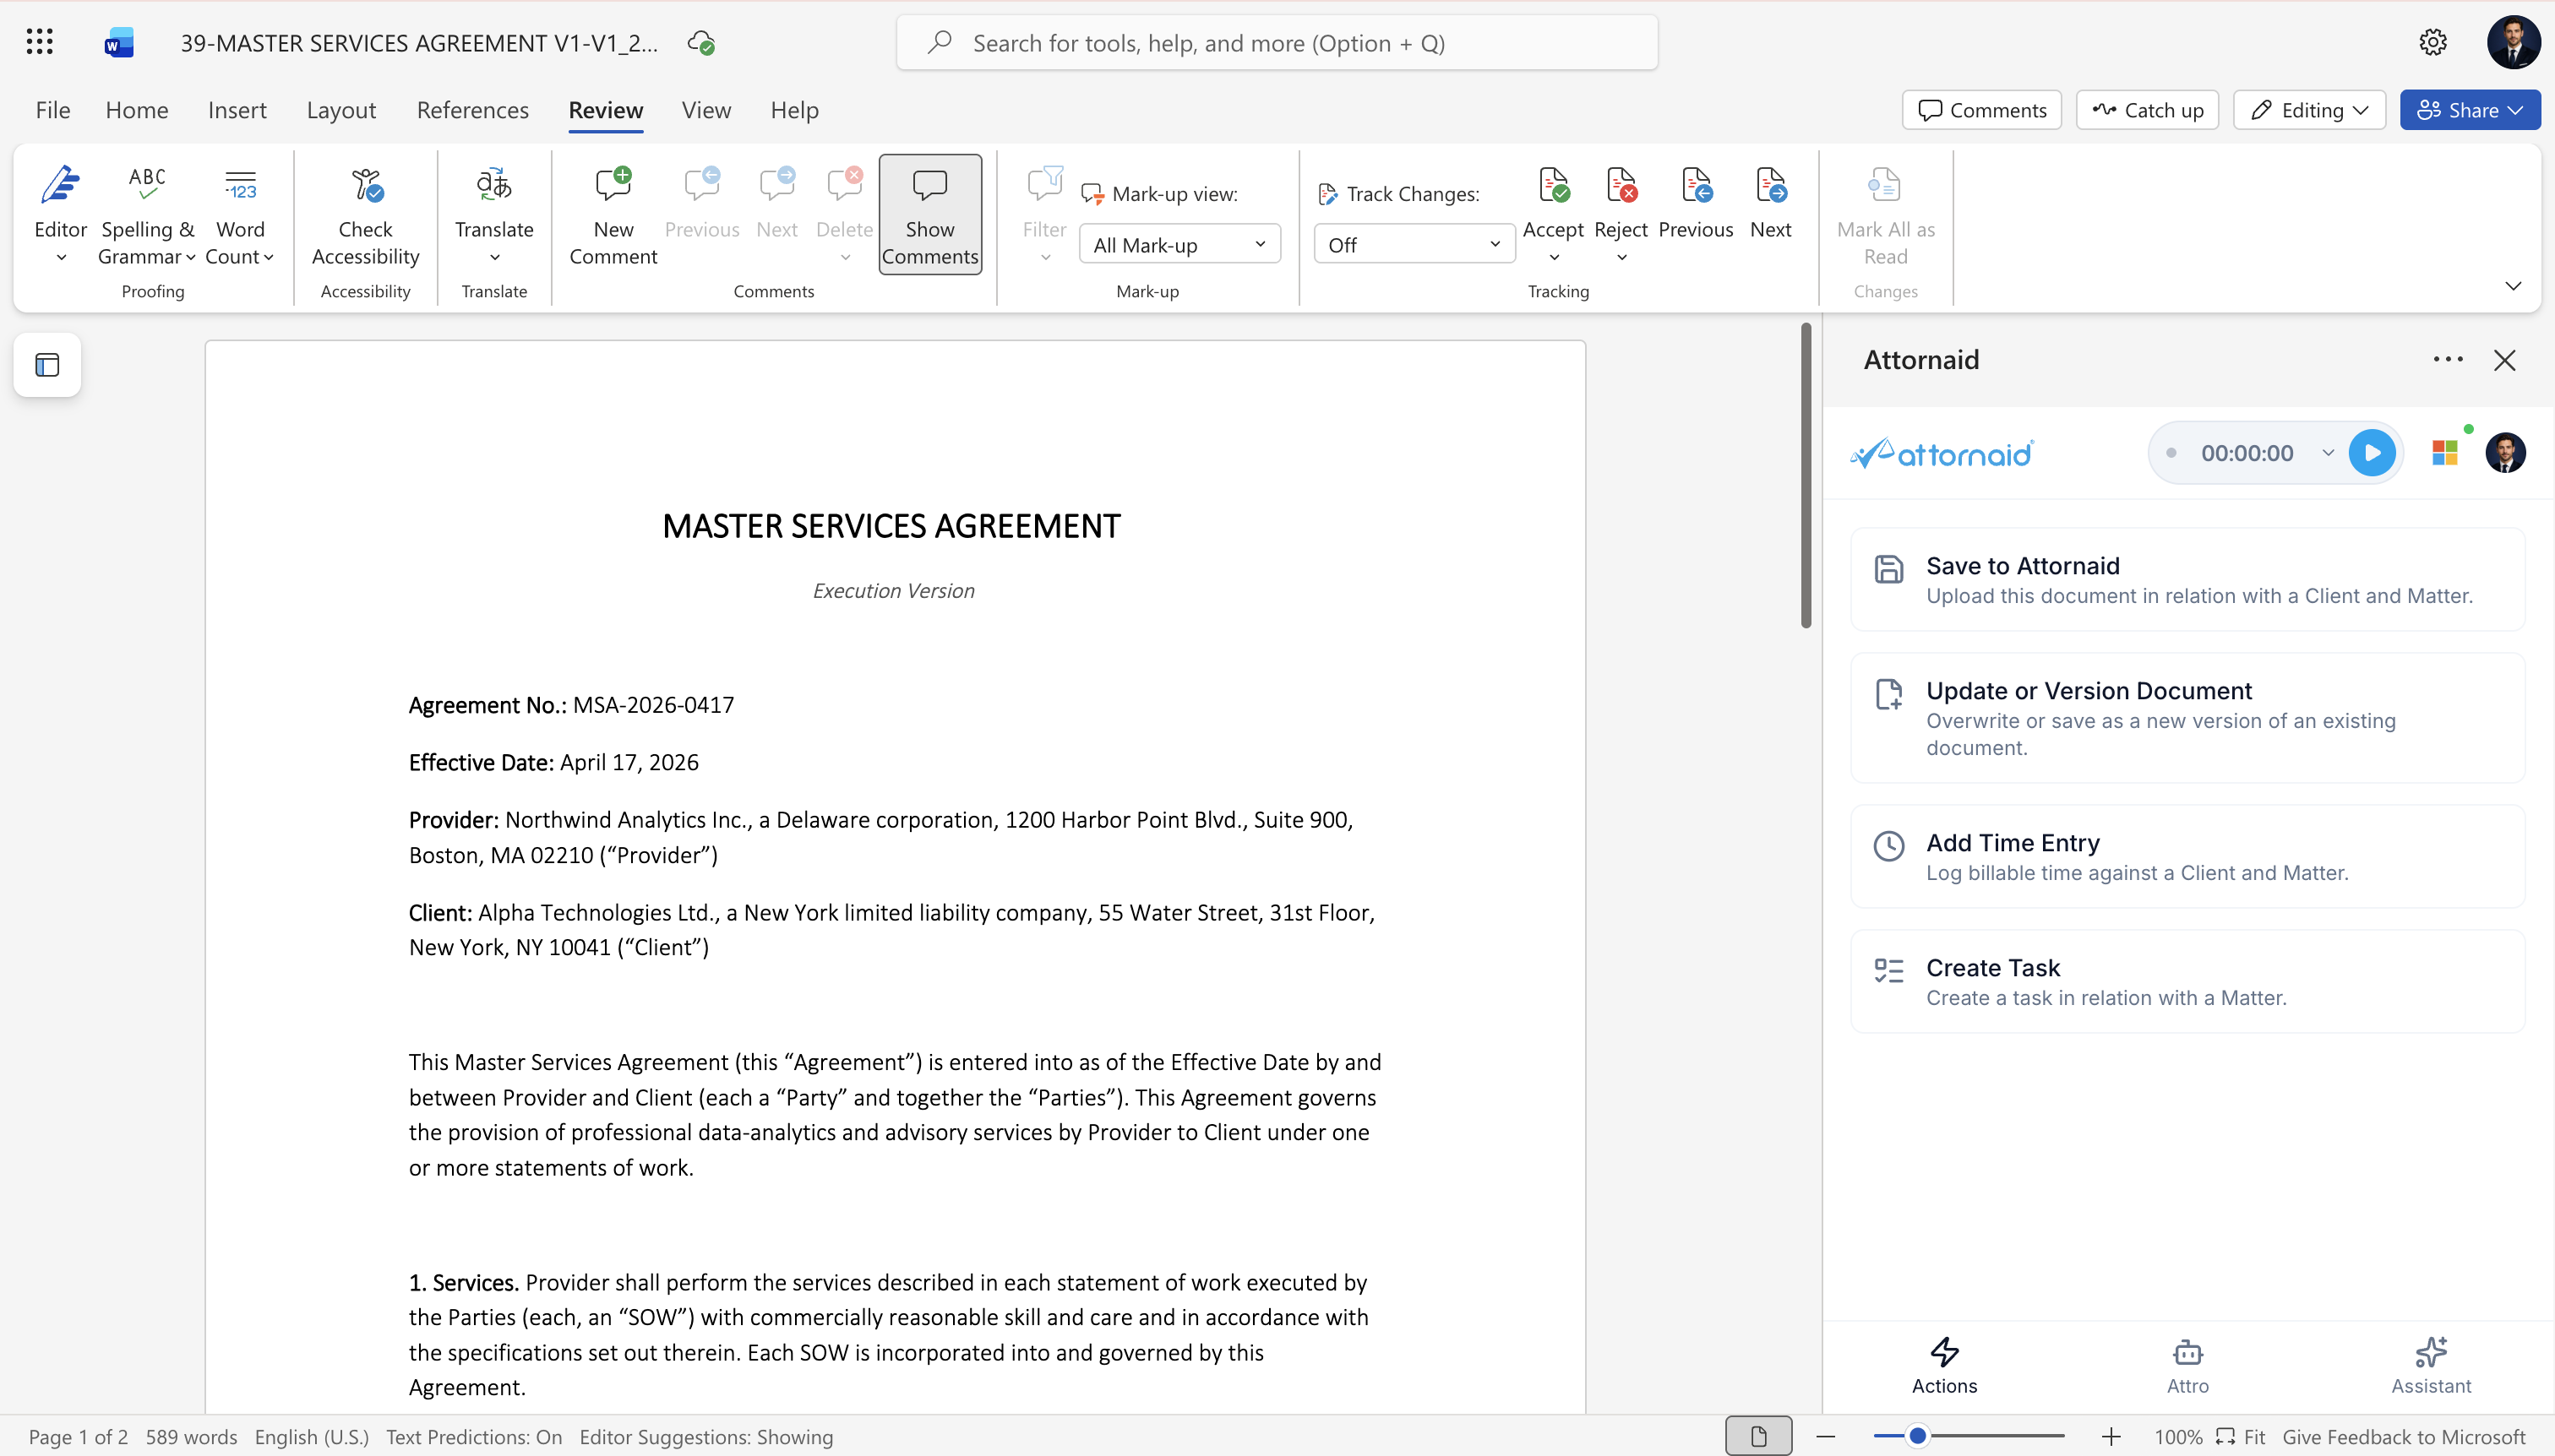Click Page 1 of 2 indicator

click(x=78, y=1437)
